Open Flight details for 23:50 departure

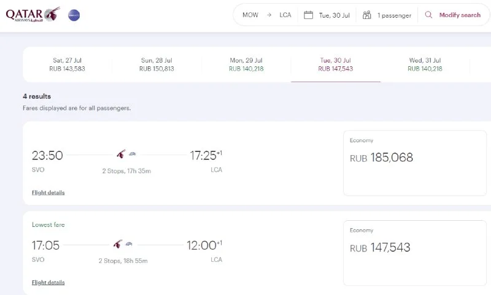click(x=48, y=193)
